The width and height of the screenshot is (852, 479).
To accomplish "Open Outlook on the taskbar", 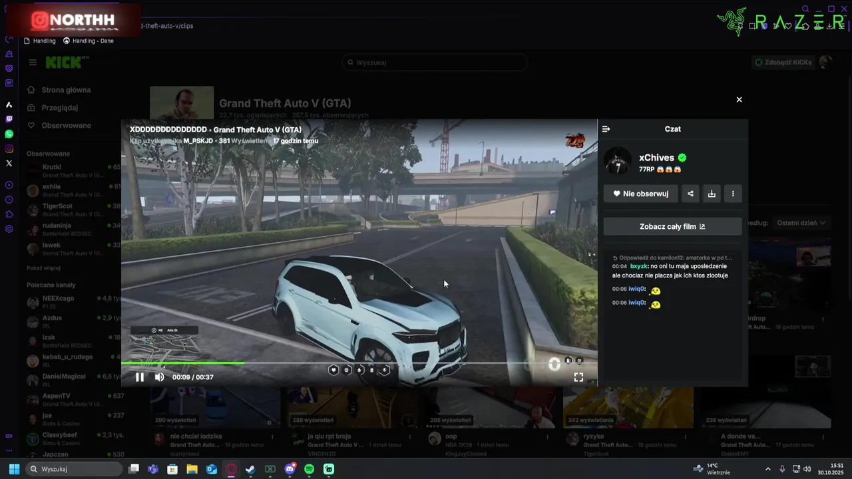I will click(212, 469).
